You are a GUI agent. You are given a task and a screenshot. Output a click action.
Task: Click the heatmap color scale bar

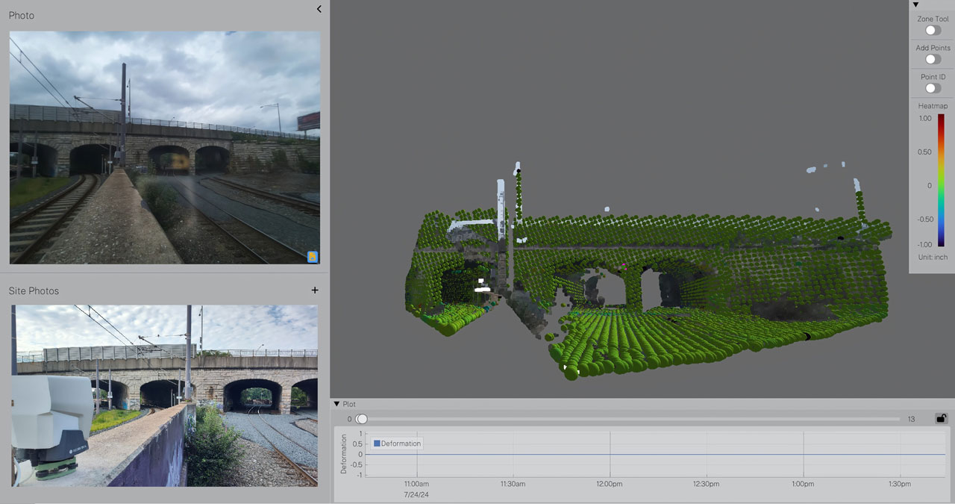941,180
